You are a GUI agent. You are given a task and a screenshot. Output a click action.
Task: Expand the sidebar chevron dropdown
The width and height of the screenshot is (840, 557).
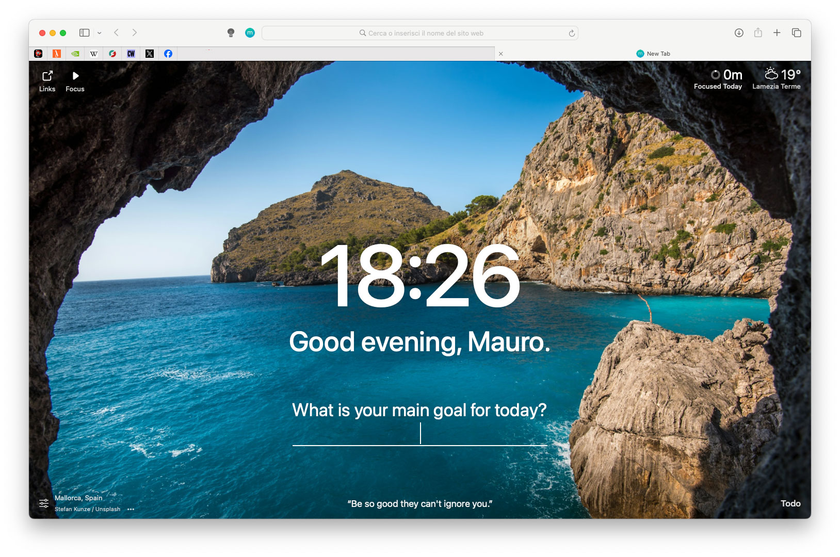tap(99, 32)
